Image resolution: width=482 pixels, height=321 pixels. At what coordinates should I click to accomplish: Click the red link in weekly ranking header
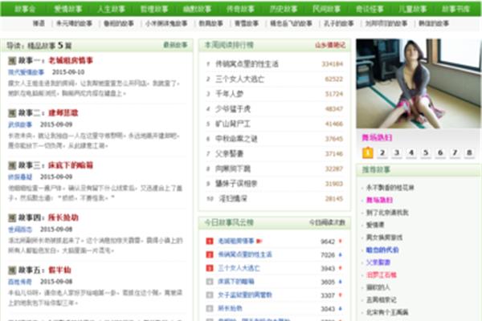330,45
